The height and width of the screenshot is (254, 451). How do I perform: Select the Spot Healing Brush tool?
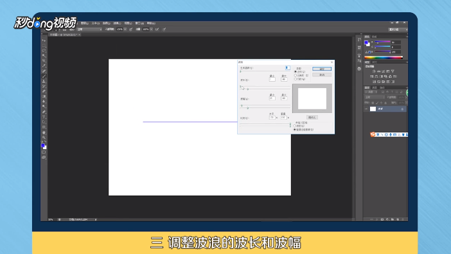(x=44, y=71)
